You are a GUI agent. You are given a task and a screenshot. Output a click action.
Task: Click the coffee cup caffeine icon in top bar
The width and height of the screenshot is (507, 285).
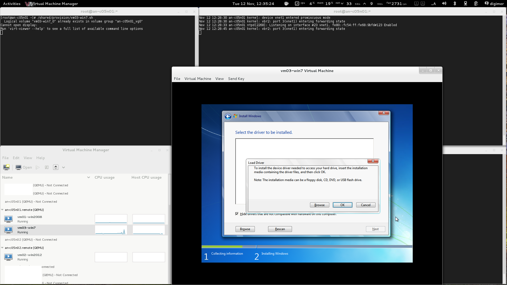[x=287, y=4]
